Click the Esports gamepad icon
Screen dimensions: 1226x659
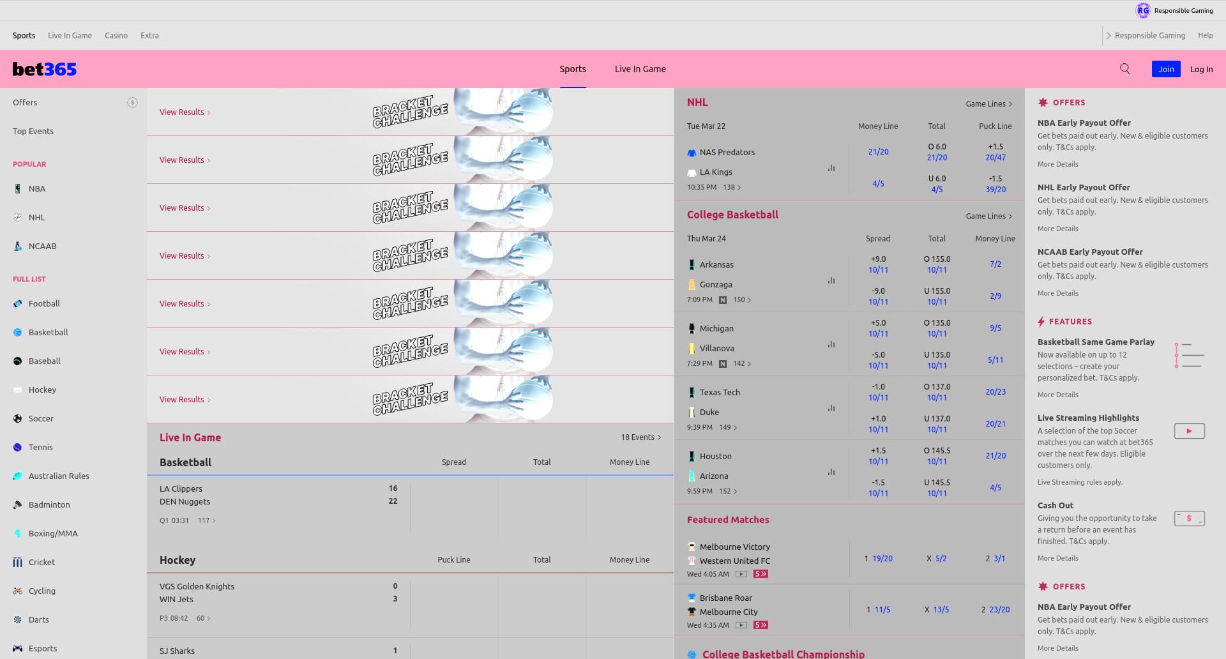tap(17, 648)
